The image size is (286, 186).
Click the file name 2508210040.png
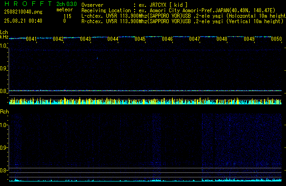(23, 12)
